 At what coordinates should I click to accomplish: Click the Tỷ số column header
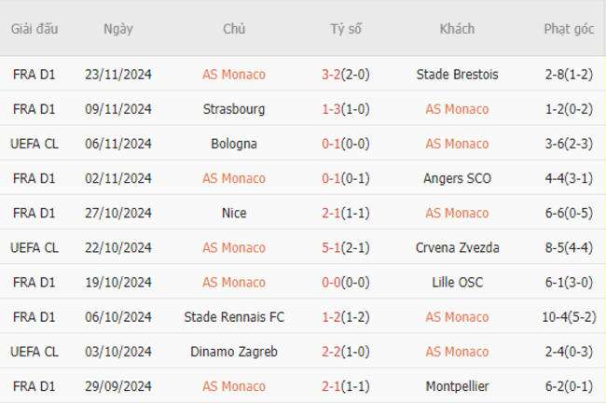346,29
